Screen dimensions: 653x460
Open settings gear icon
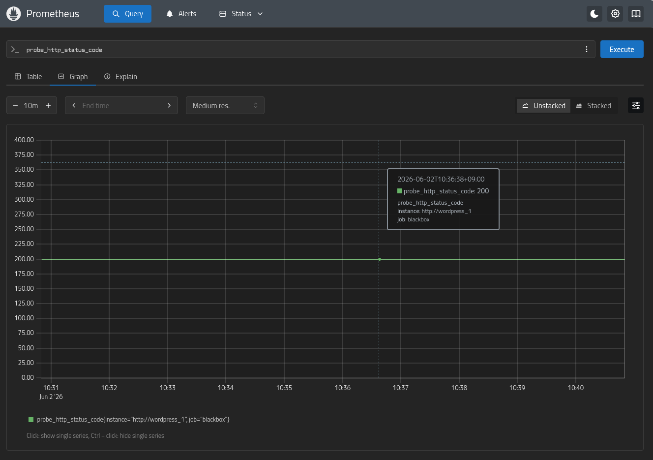(x=615, y=14)
